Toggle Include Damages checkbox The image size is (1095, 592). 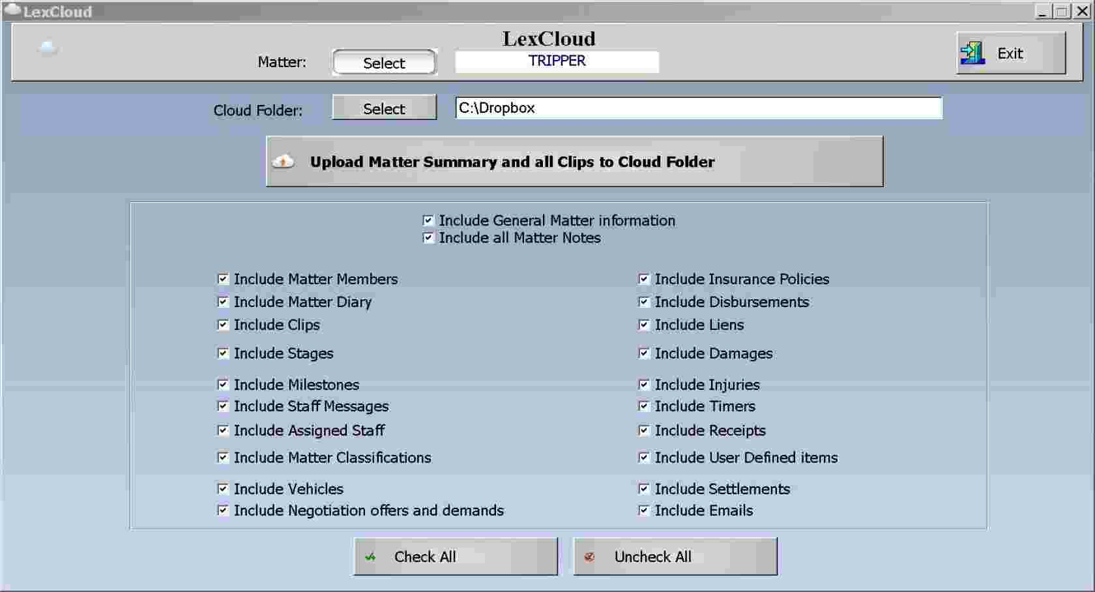[x=644, y=353]
